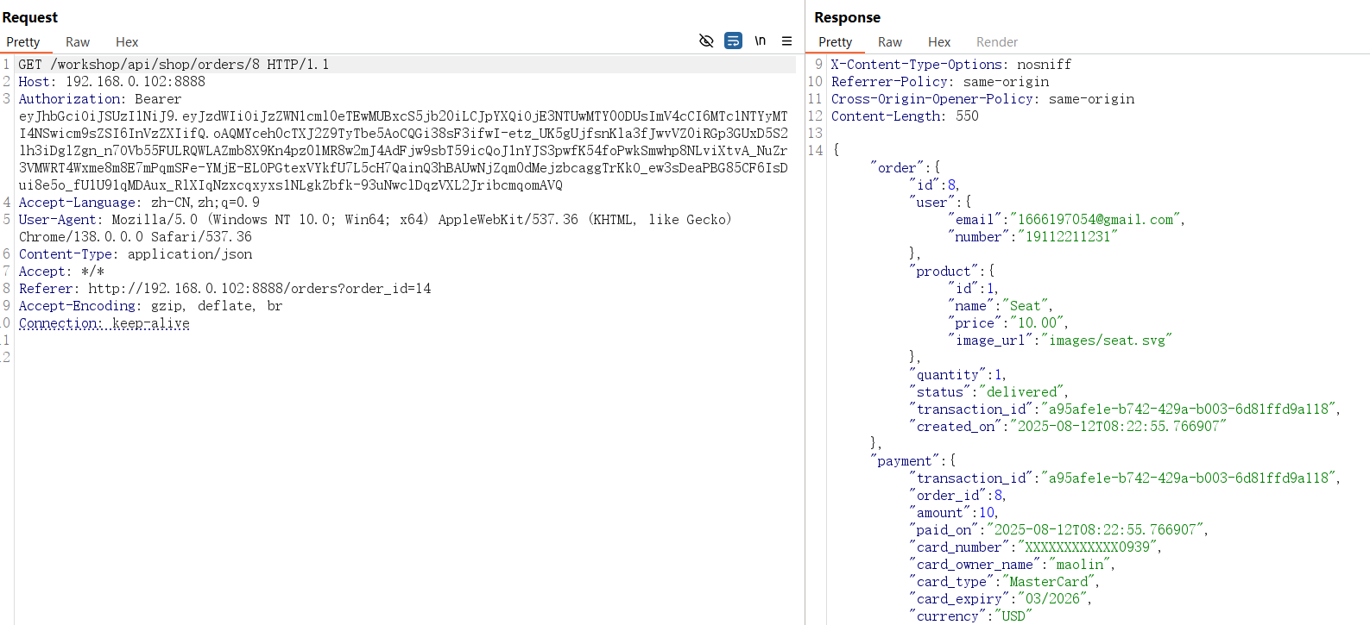
Task: Click the Request panel title
Action: [x=30, y=17]
